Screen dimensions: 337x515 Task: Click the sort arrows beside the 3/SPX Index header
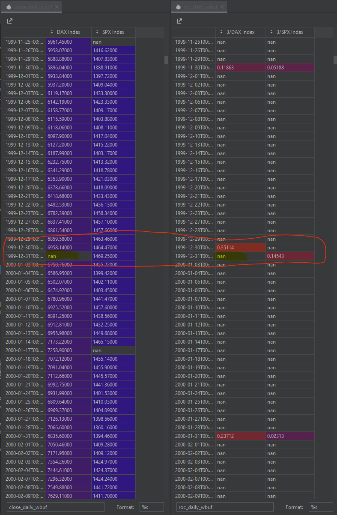(272, 32)
